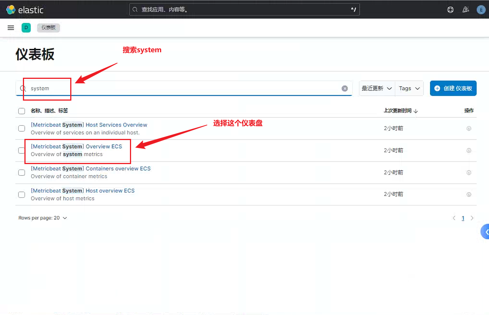489x315 pixels.
Task: Clear the system search text
Action: coord(344,88)
